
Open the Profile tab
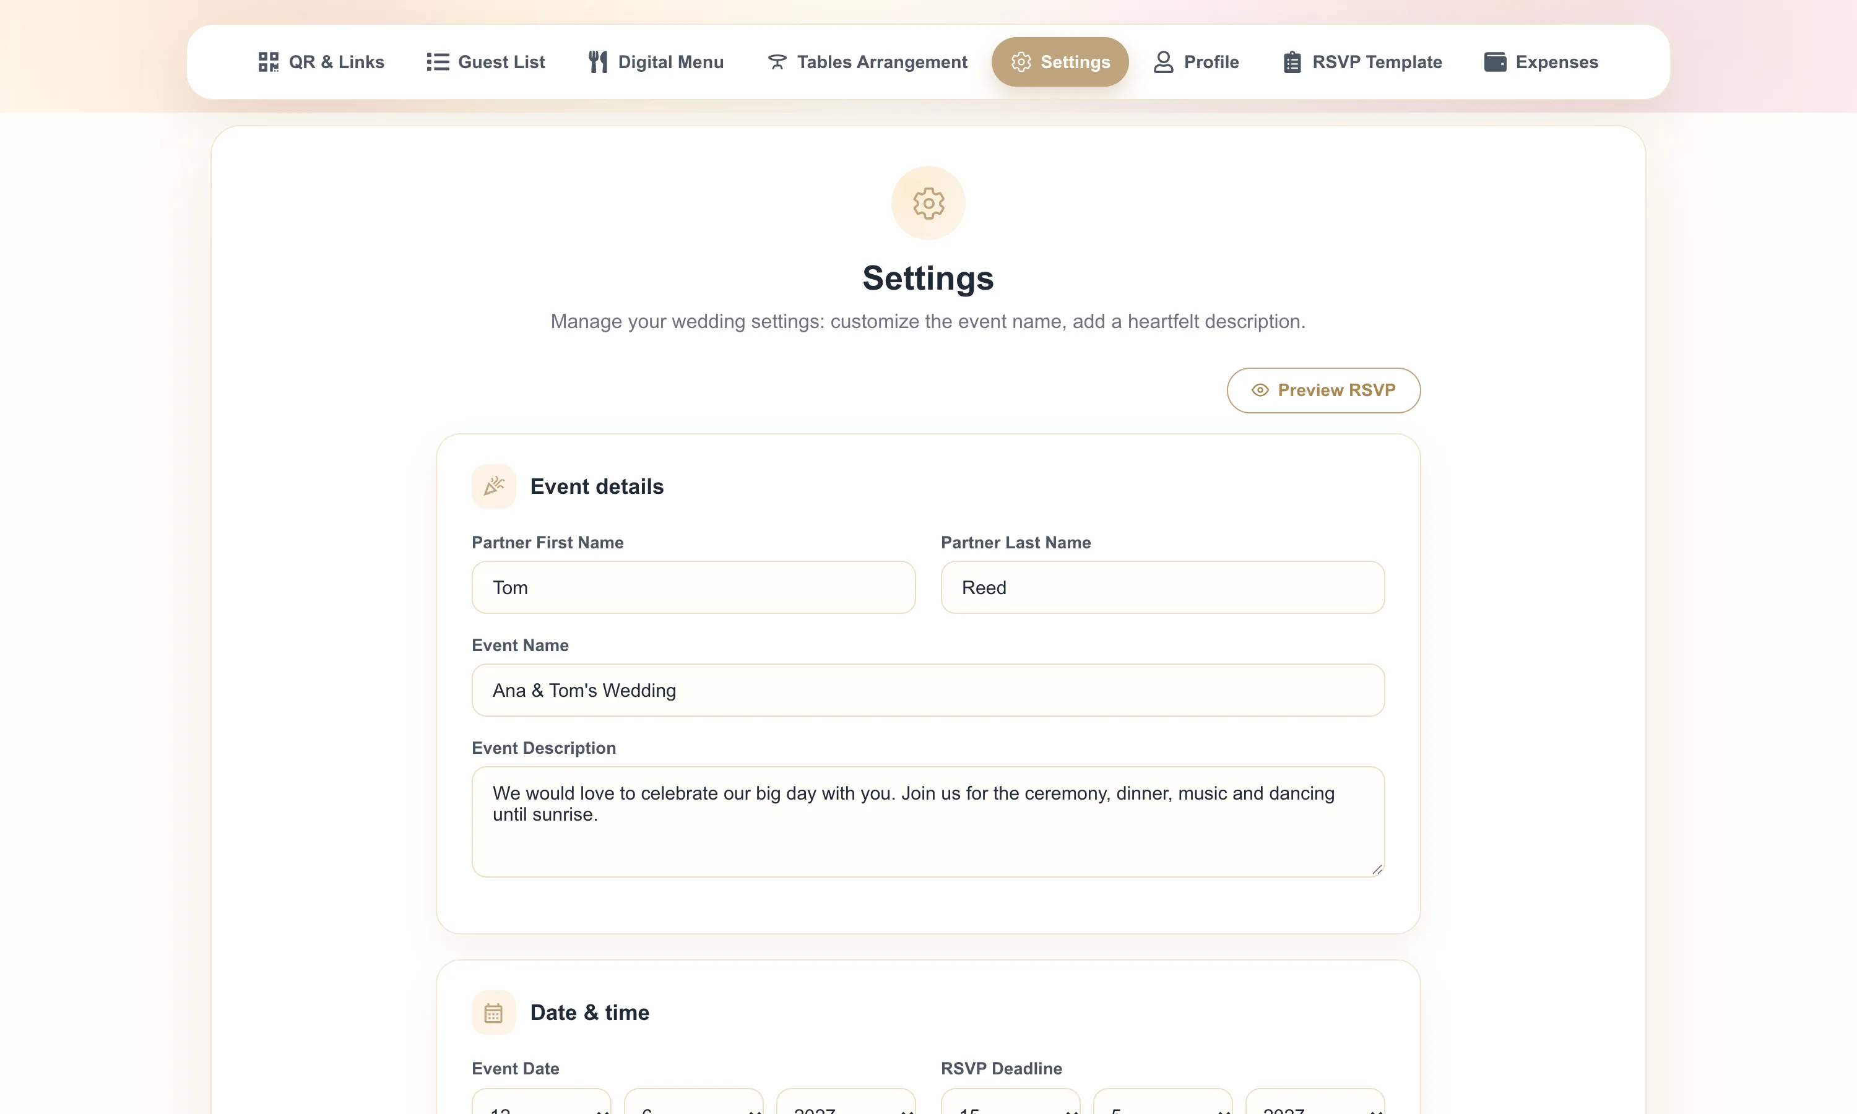tap(1196, 61)
